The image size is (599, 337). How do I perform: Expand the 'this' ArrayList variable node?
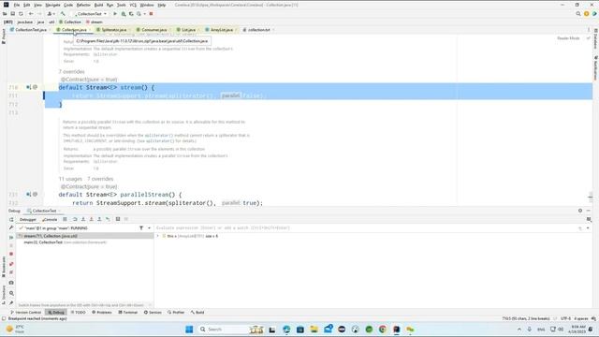[x=158, y=236]
